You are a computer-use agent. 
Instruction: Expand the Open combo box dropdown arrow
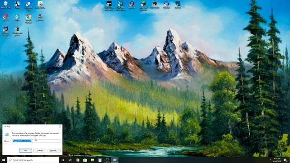coord(59,141)
